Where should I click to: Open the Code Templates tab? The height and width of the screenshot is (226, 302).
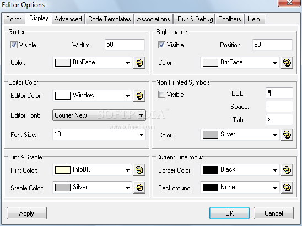(110, 19)
